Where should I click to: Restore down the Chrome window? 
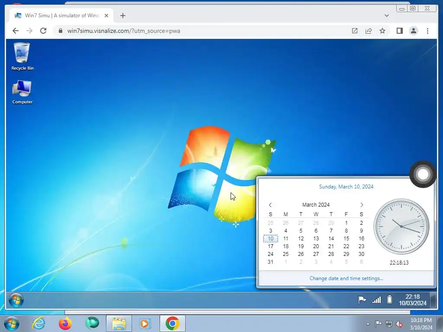point(413,9)
